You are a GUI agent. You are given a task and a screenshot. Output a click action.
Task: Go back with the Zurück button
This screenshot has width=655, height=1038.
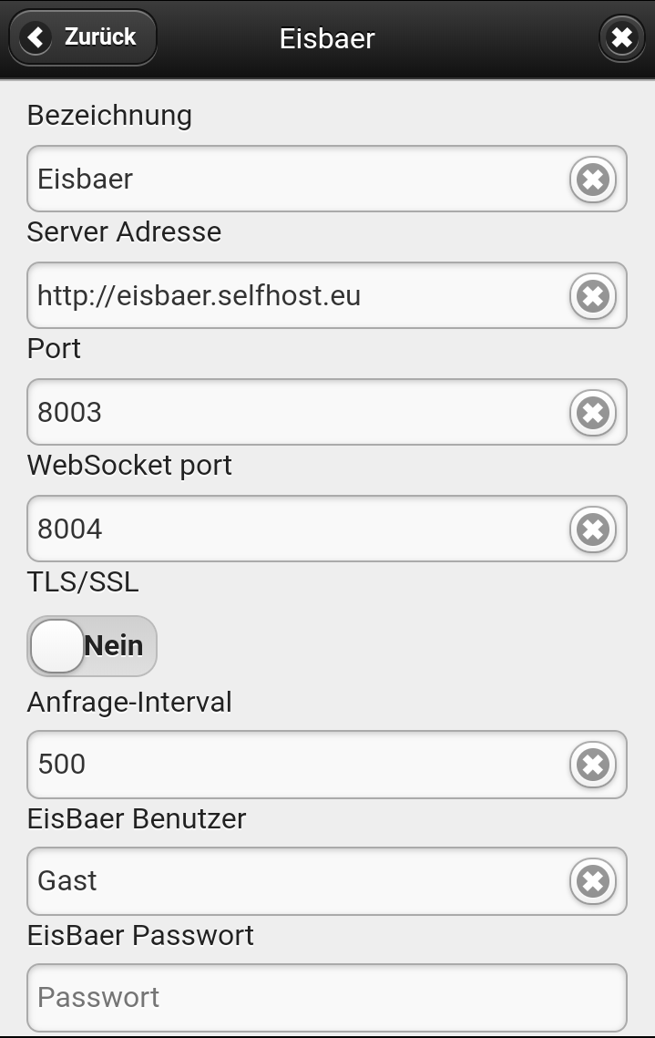click(83, 37)
